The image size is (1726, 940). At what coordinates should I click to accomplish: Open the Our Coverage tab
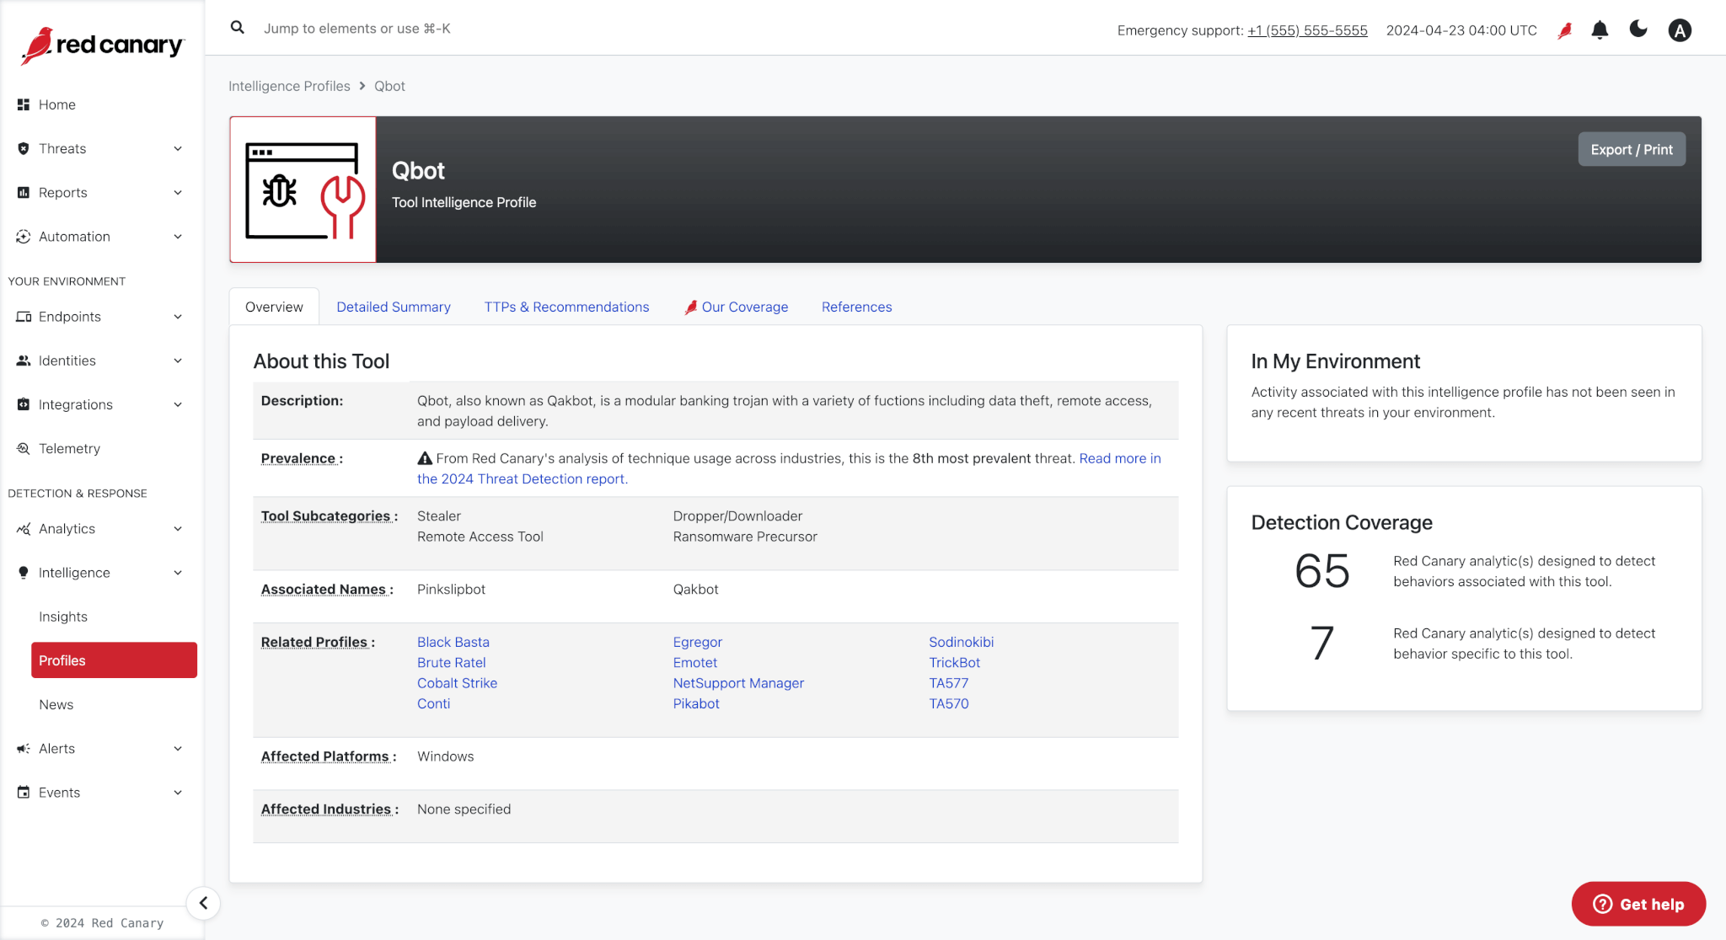(744, 307)
